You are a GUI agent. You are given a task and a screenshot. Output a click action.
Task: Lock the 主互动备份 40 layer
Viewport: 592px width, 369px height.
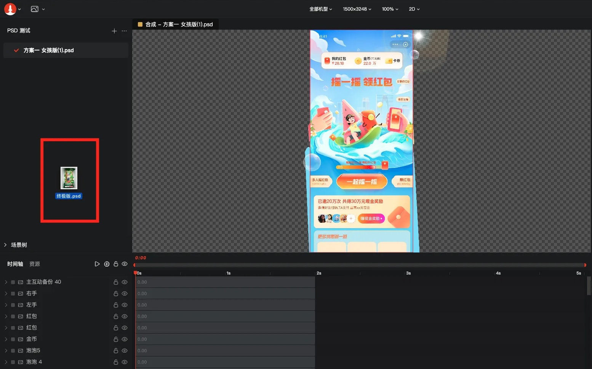point(116,282)
